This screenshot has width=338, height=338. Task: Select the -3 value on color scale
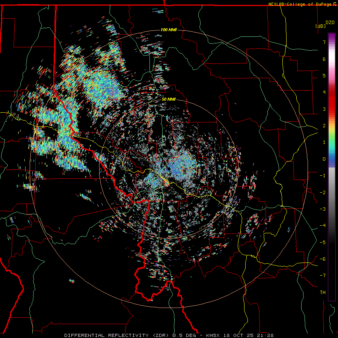323,209
